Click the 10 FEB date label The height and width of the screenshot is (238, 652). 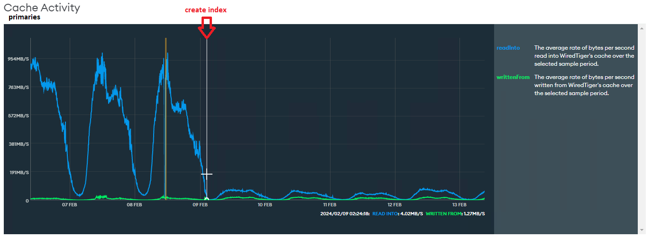click(x=265, y=205)
